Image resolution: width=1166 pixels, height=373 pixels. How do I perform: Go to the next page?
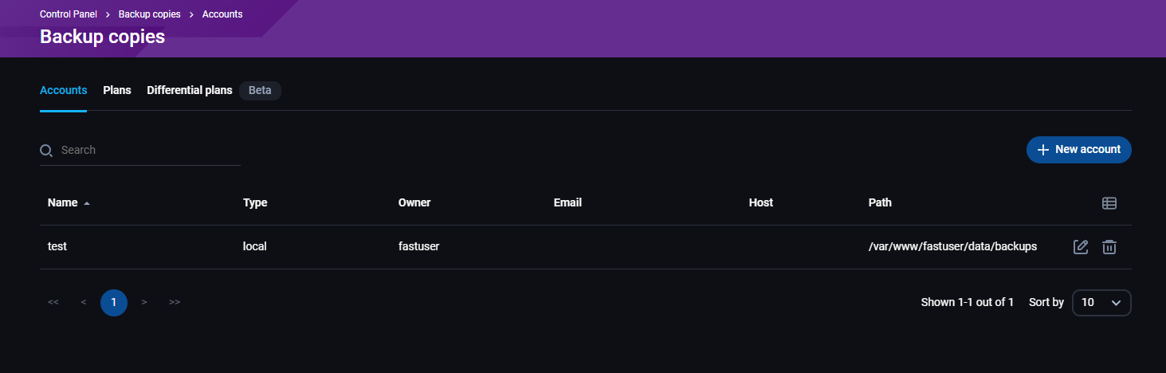[144, 303]
